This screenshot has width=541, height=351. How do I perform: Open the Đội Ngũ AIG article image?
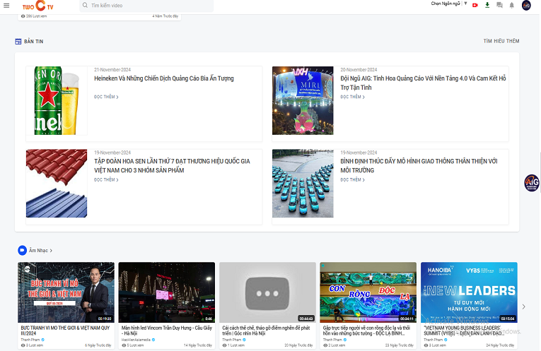303,100
